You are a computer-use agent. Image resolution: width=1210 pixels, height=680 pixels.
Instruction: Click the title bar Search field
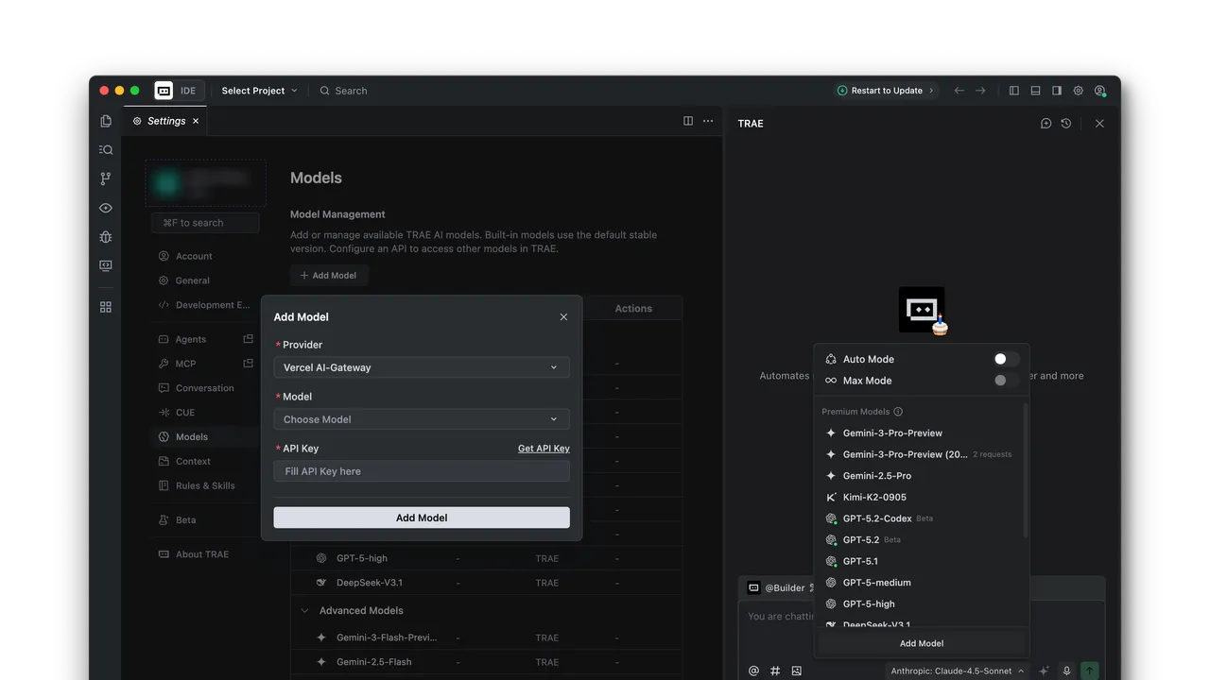point(343,91)
